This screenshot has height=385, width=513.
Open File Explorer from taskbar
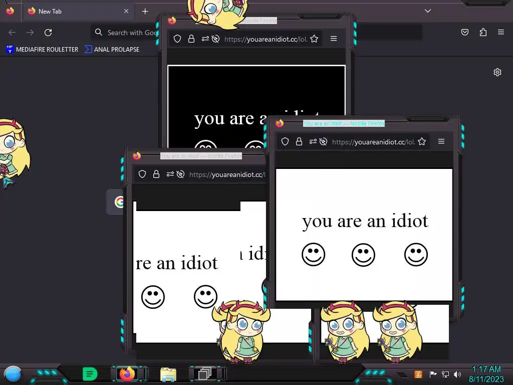[168, 374]
